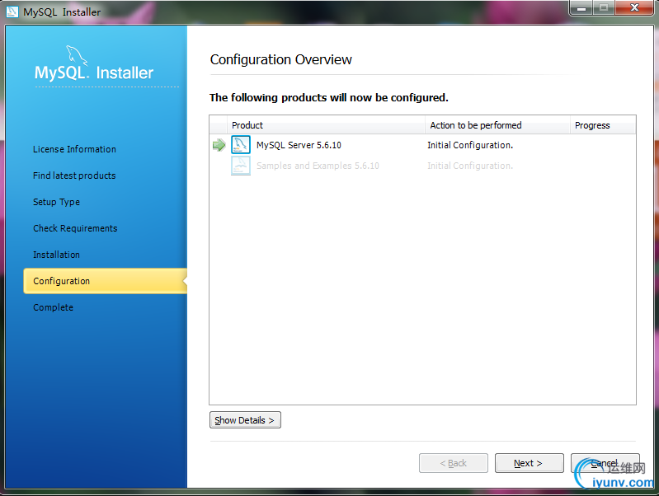Click the Action to be performed header
This screenshot has width=659, height=496.
tap(497, 125)
